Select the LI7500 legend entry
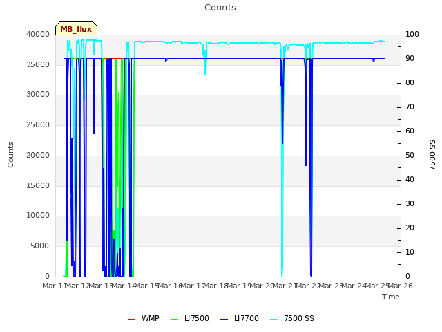 click(190, 318)
